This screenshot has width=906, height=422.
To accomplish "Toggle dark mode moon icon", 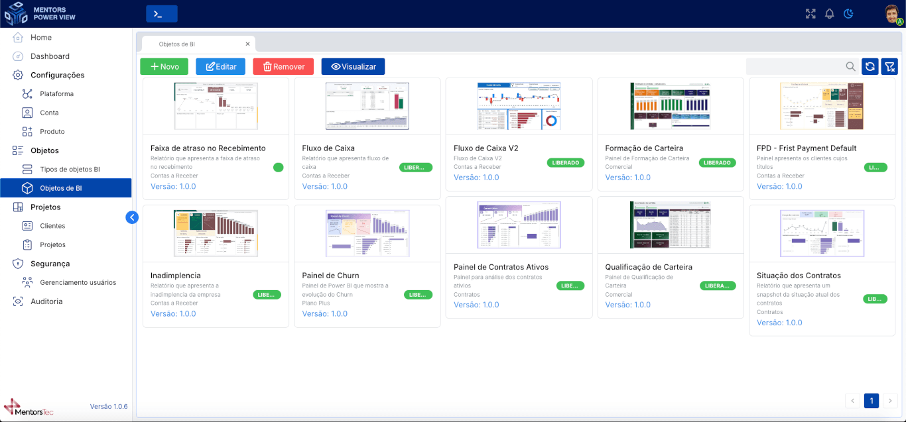I will point(848,14).
